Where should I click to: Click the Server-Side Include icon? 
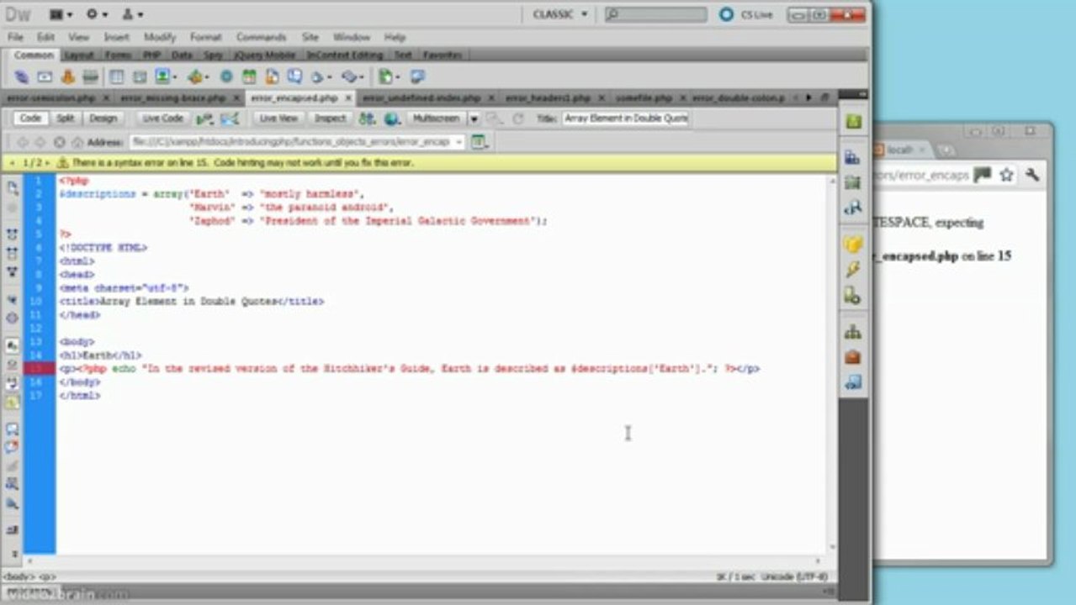(x=272, y=76)
